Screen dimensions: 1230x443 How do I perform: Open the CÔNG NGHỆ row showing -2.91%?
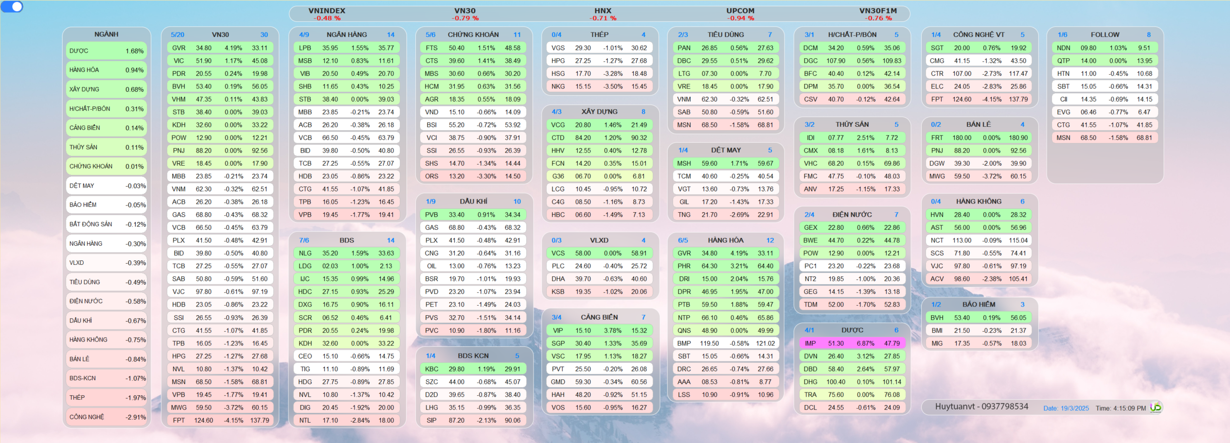107,417
